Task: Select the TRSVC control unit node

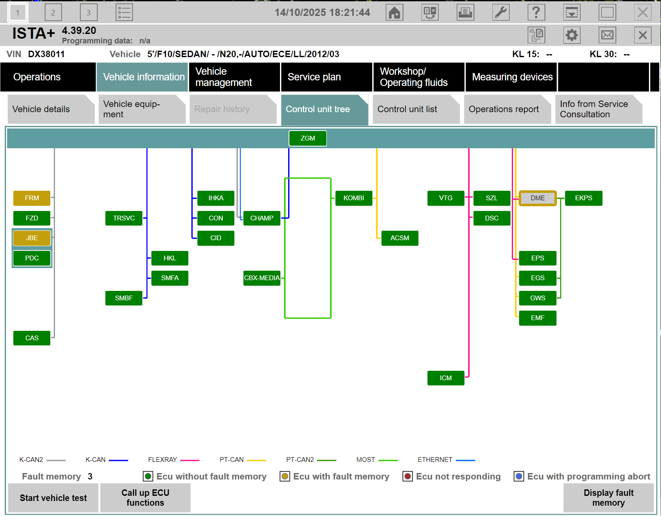Action: point(124,218)
